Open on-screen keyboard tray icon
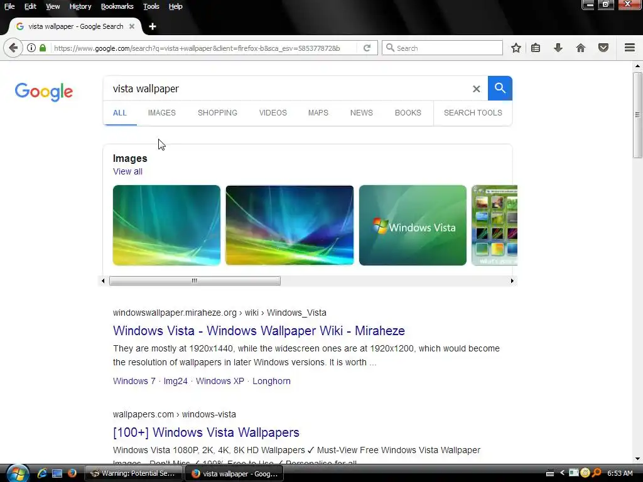 550,473
